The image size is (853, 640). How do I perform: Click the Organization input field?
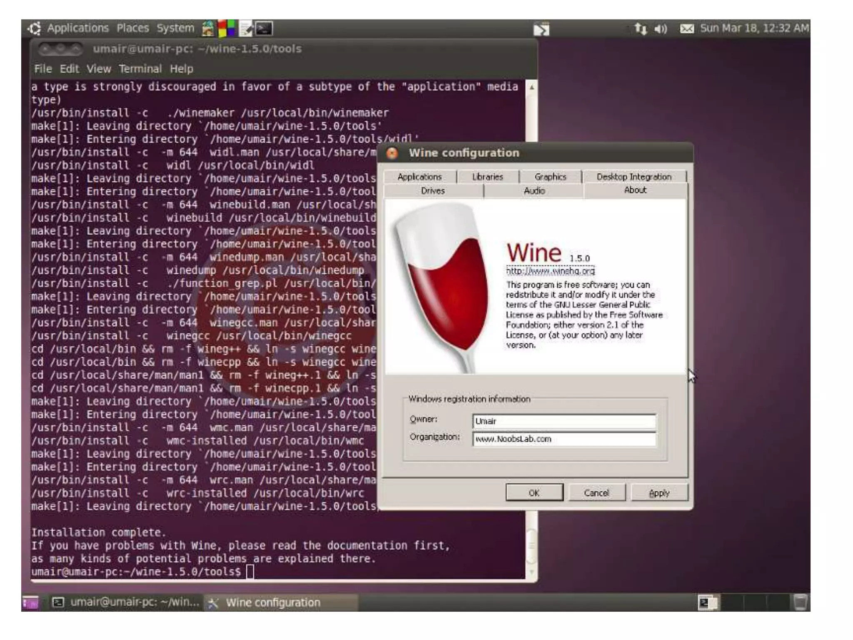coord(564,439)
